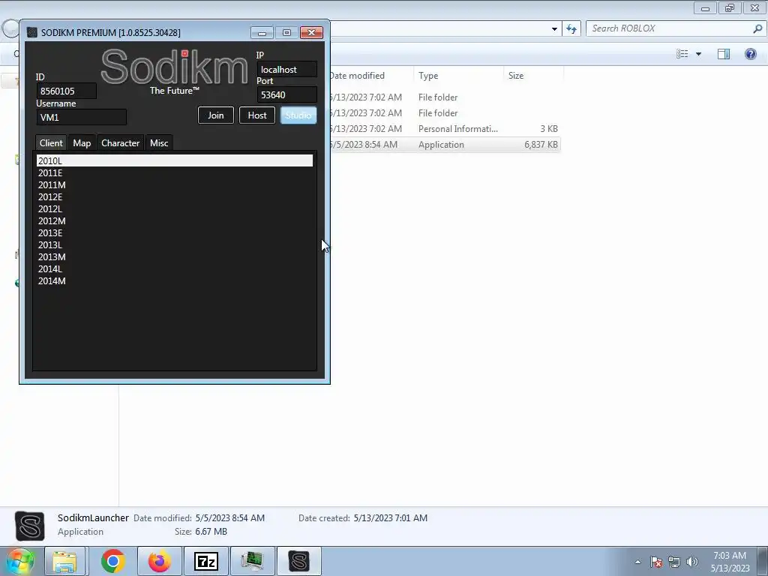The image size is (768, 576).
Task: Switch to the Client tab
Action: (x=51, y=143)
